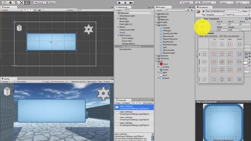251x141 pixels.
Task: Toggle the Pop-up Background active checkbox
Action: pyautogui.click(x=204, y=11)
